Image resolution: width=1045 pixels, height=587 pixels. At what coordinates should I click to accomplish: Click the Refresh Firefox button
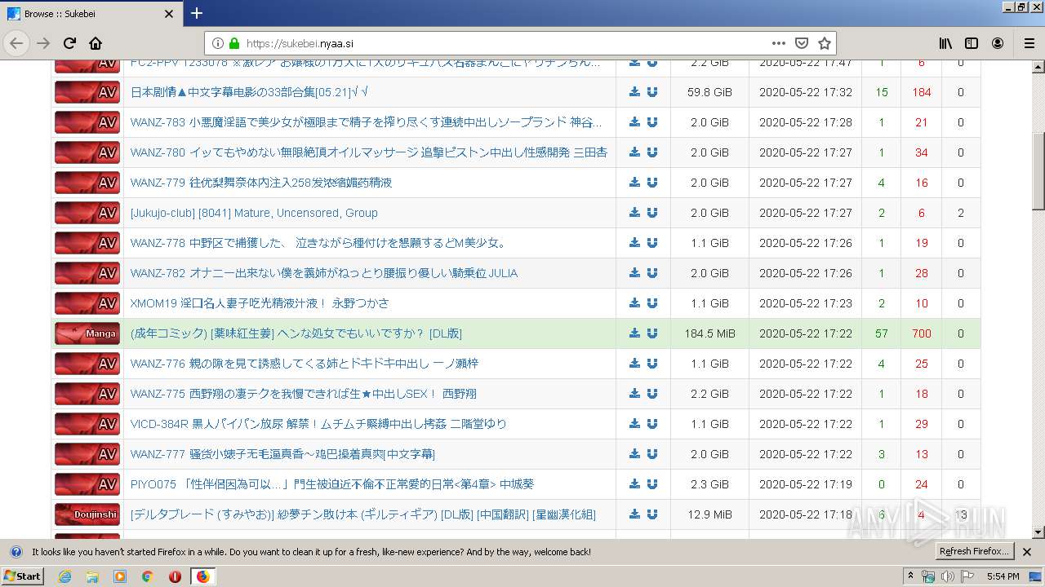pos(974,552)
